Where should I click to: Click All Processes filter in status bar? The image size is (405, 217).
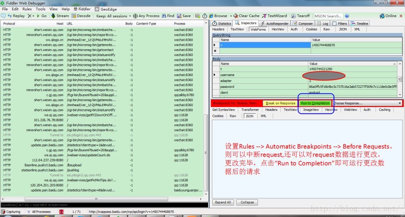(x=39, y=211)
